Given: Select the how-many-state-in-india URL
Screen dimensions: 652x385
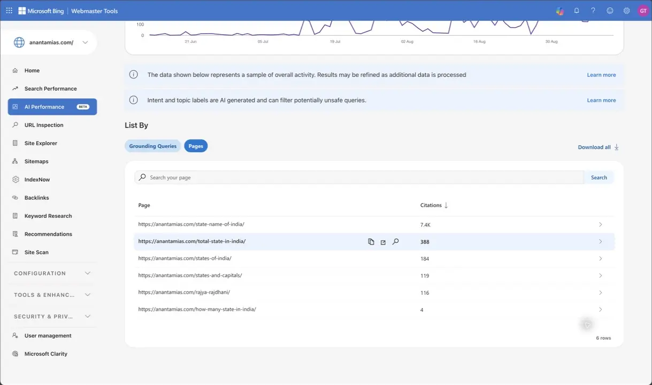Looking at the screenshot, I should click(x=197, y=309).
